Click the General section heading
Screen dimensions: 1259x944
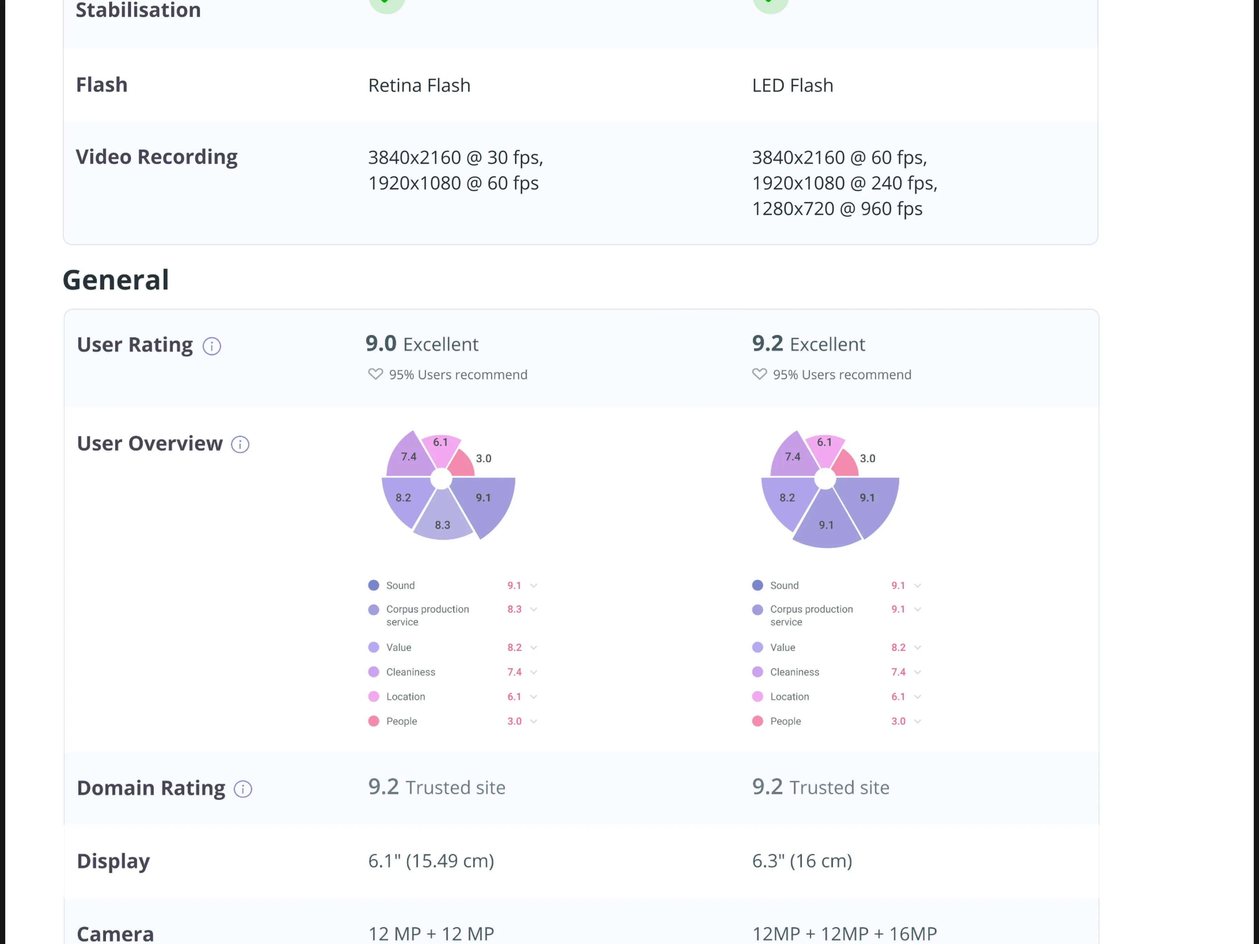pos(115,280)
